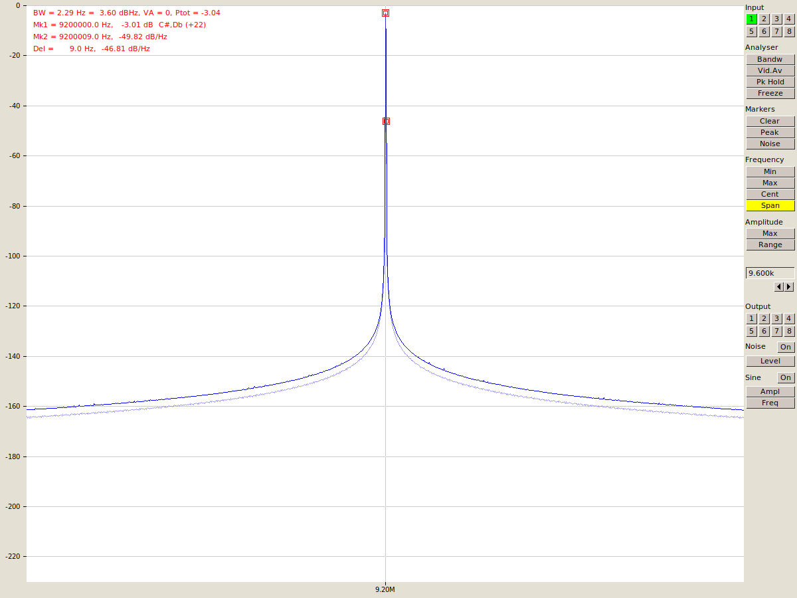Click the sine Freq button
Image resolution: width=797 pixels, height=598 pixels.
click(770, 403)
